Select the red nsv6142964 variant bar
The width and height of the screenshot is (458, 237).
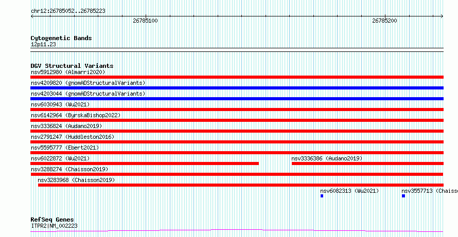[x=237, y=120]
